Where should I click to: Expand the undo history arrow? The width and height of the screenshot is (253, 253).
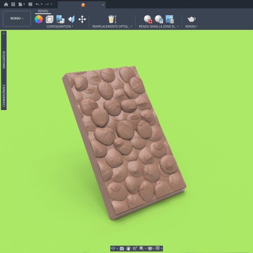[41, 4]
